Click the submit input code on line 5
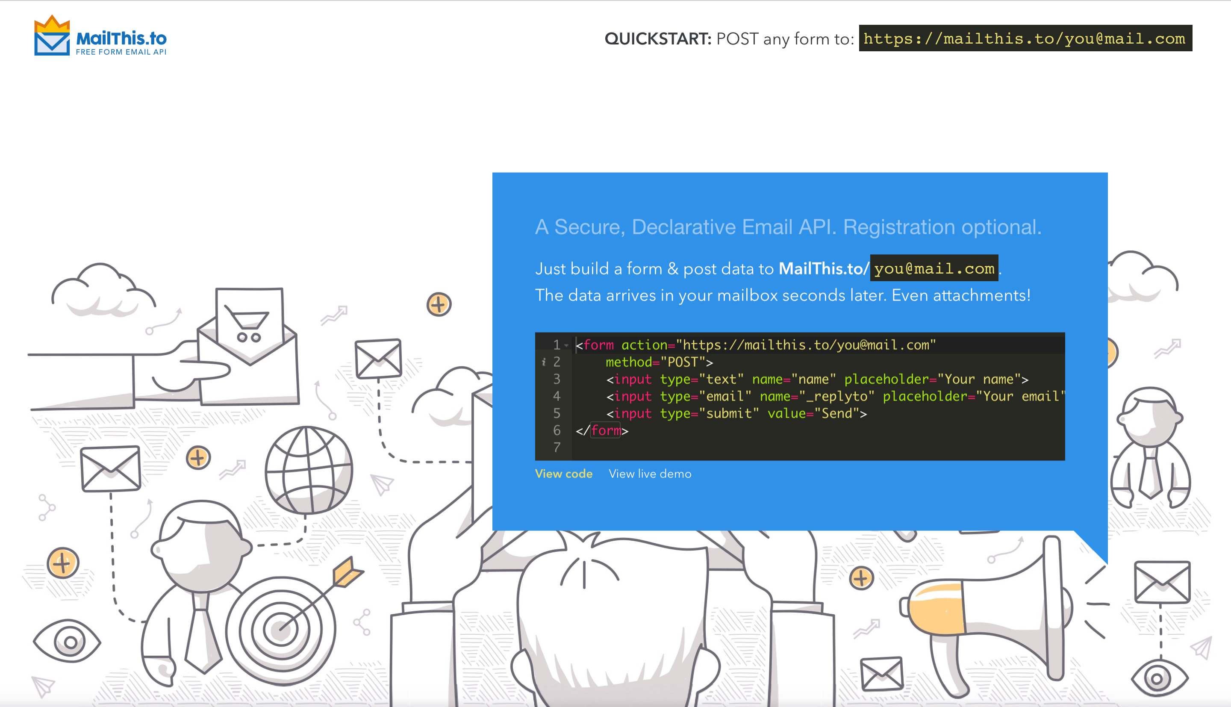 pos(736,414)
